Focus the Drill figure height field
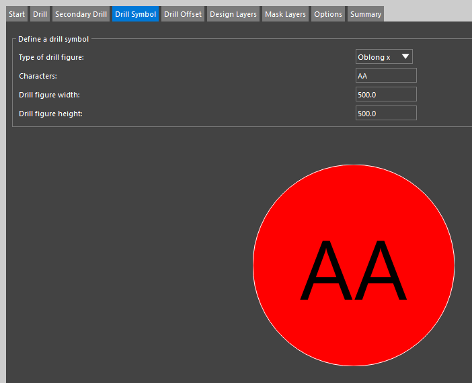Screen dimensions: 472x383 click(386, 114)
